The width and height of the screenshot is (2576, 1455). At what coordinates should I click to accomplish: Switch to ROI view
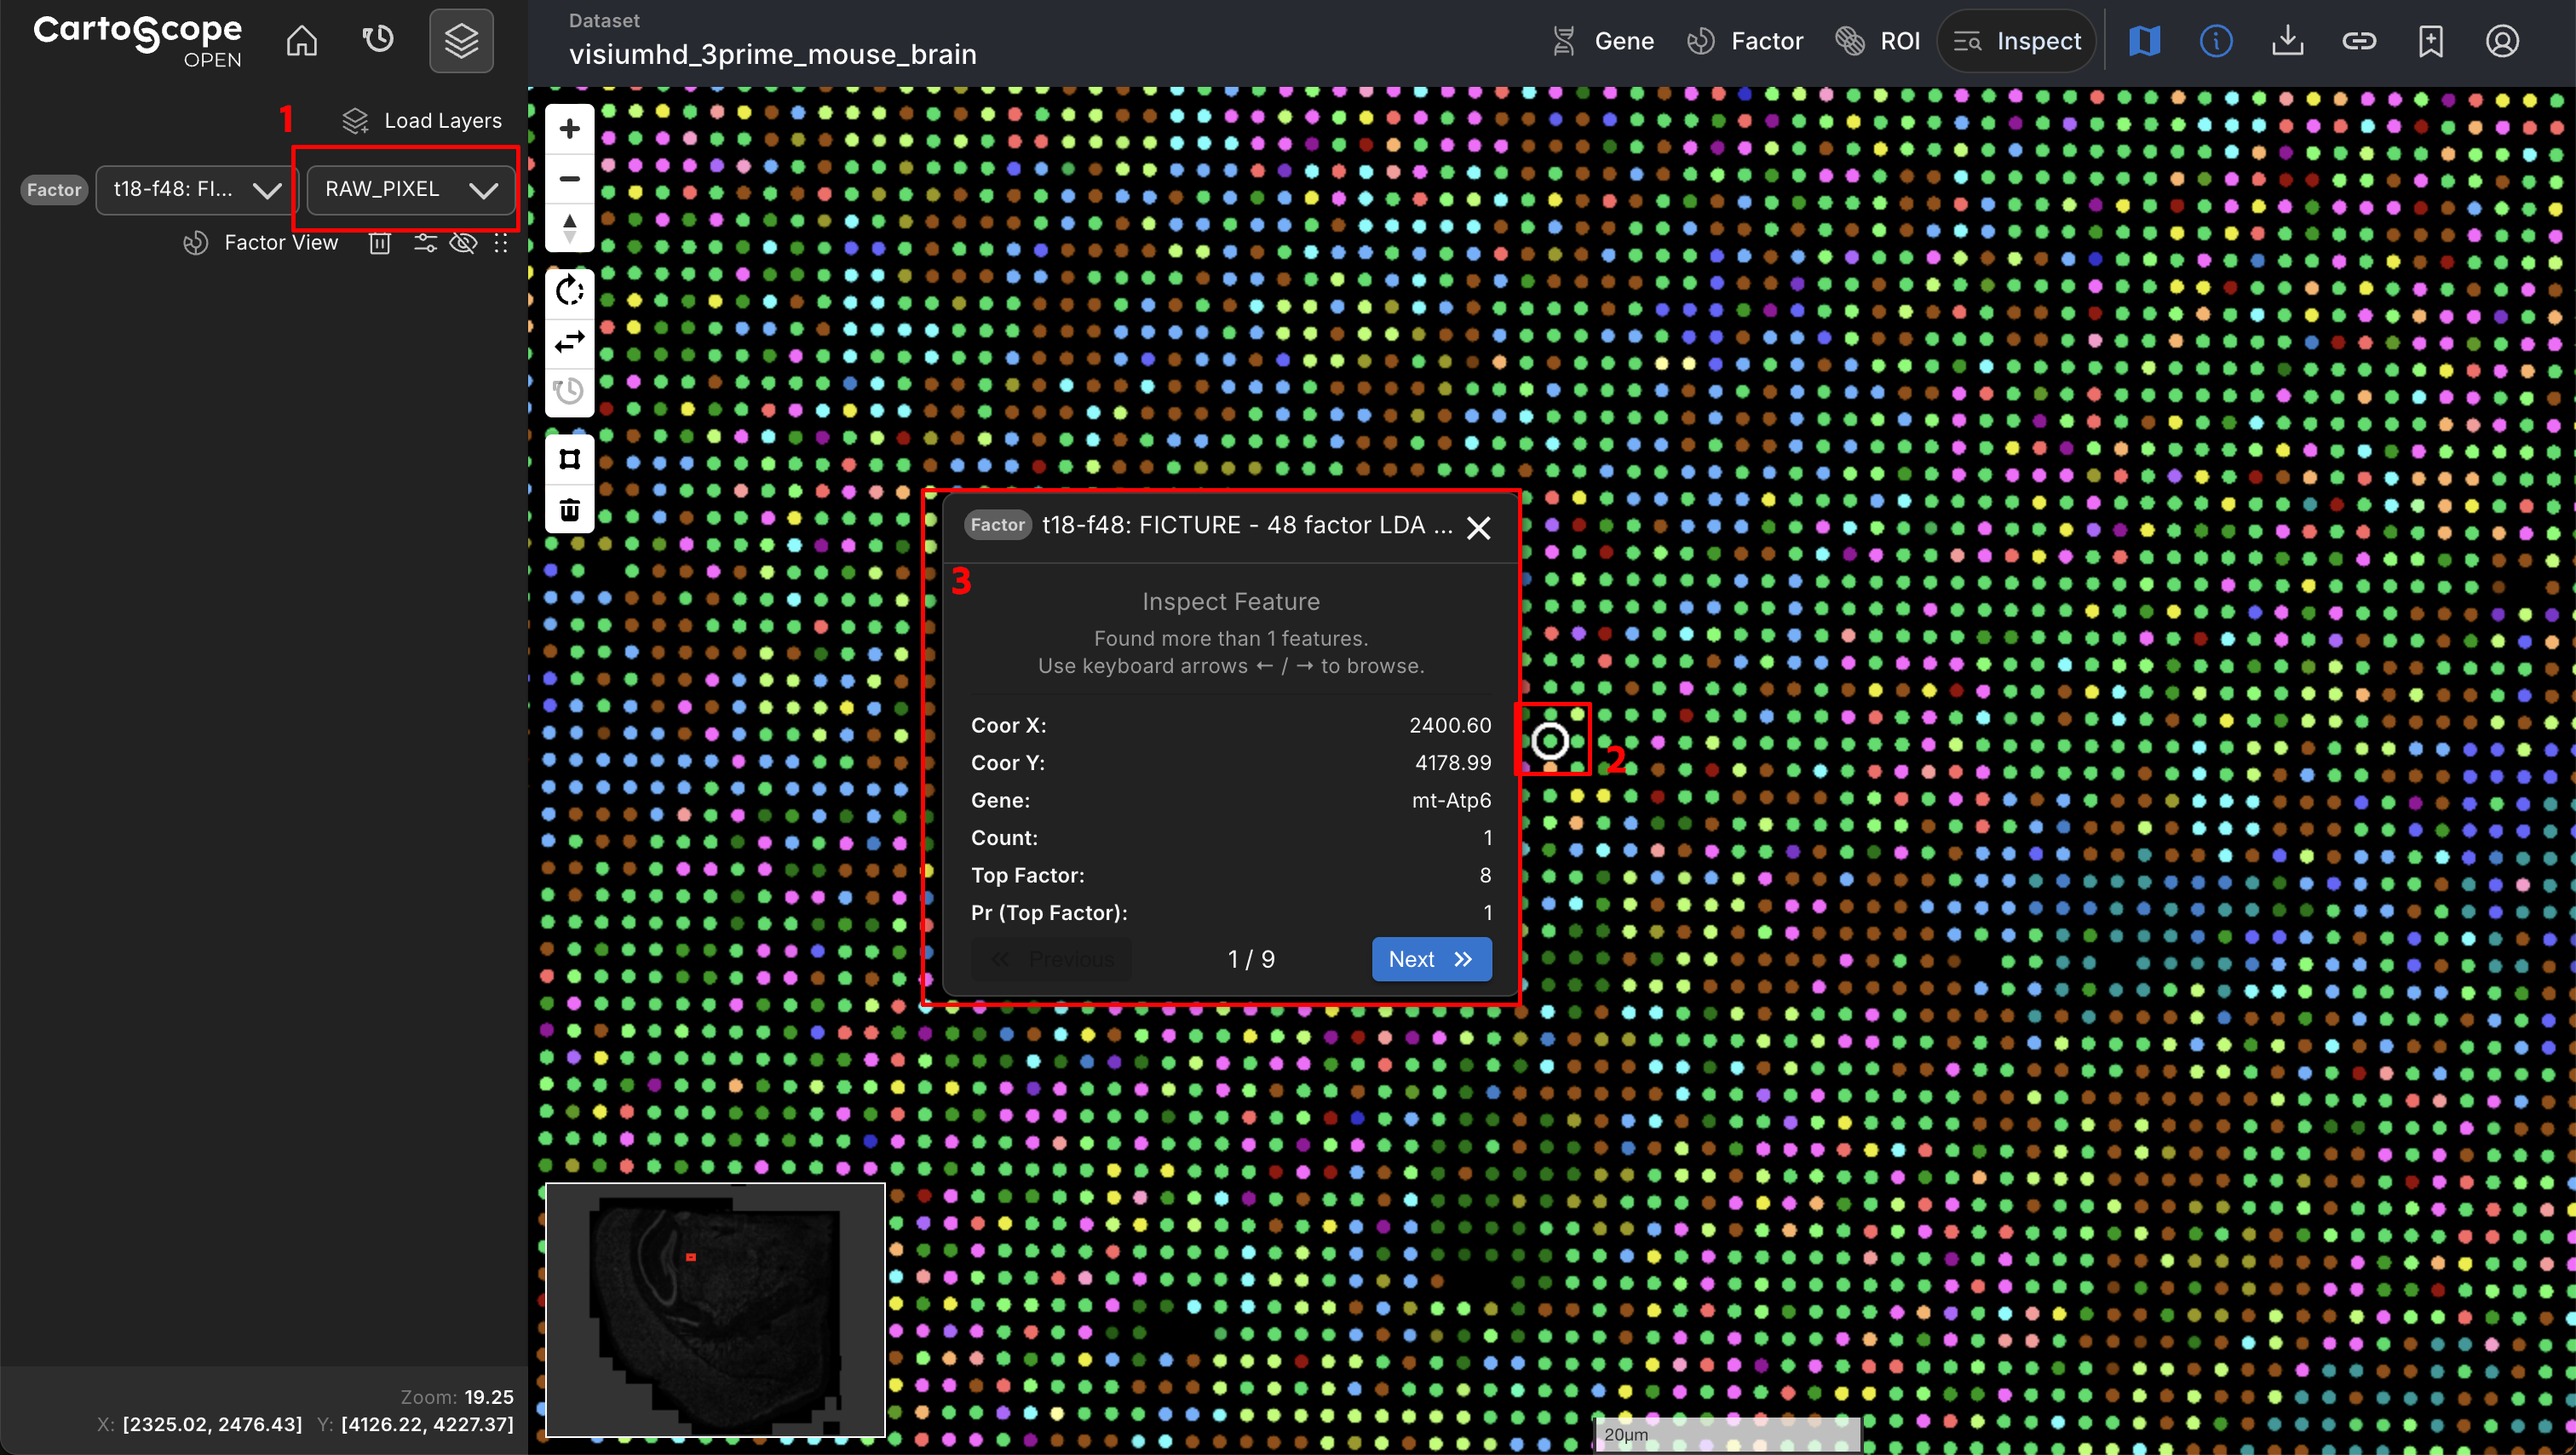[x=1877, y=41]
